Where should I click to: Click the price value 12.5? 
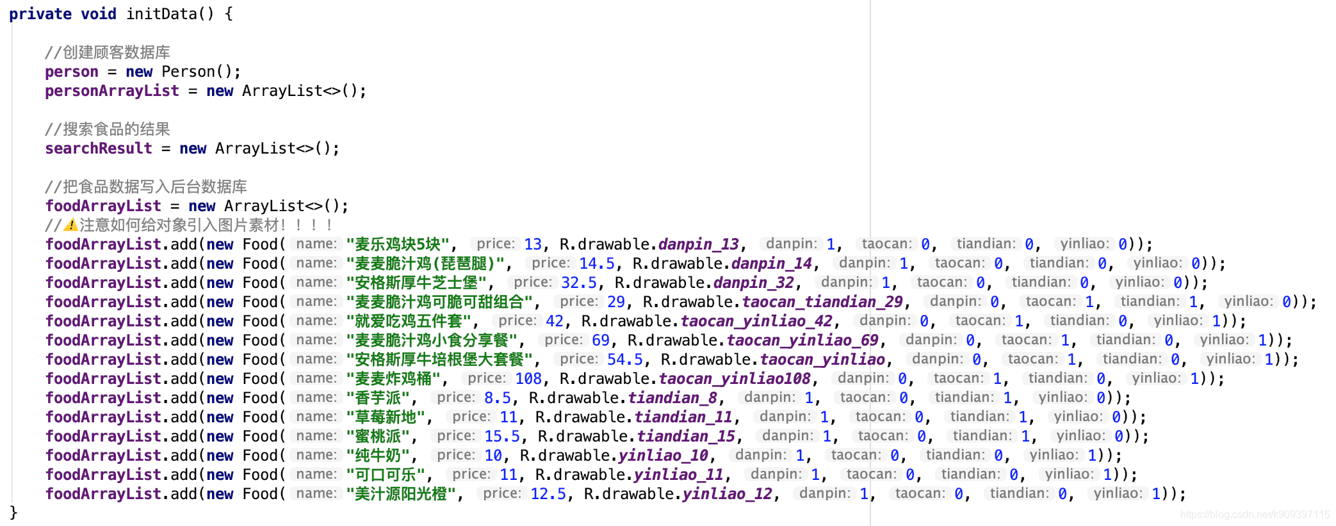click(x=548, y=494)
